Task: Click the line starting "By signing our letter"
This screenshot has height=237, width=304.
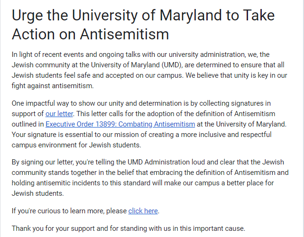Action: [148, 162]
